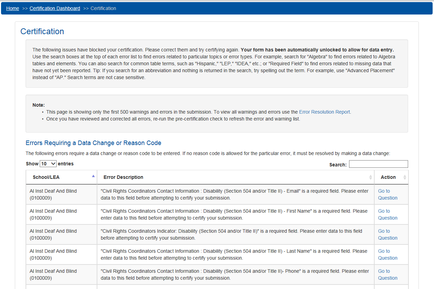Click the current Certification breadcrumb text
The image size is (434, 289).
tap(103, 8)
